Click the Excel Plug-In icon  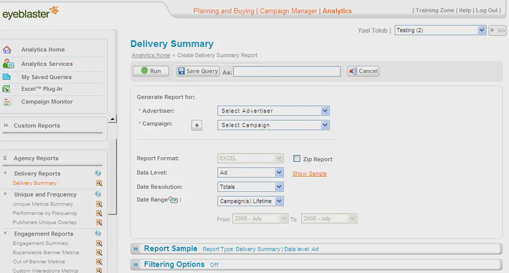7,89
